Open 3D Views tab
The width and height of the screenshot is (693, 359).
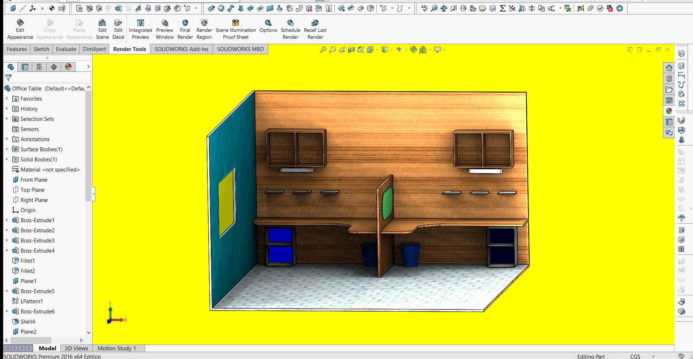click(x=76, y=348)
